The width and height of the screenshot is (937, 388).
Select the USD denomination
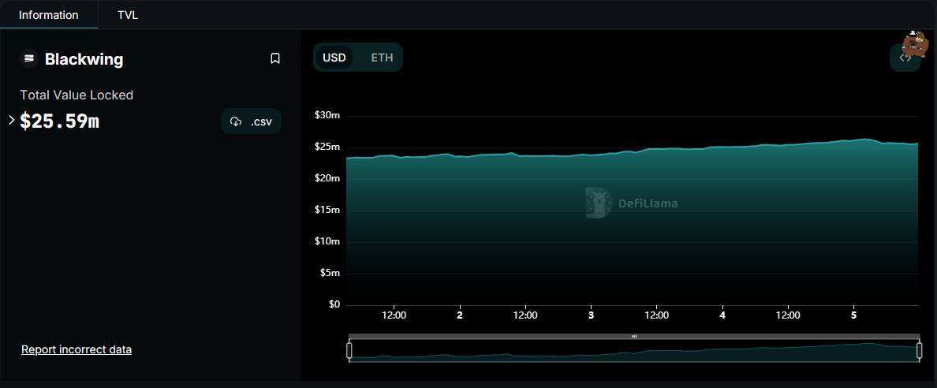tap(334, 58)
